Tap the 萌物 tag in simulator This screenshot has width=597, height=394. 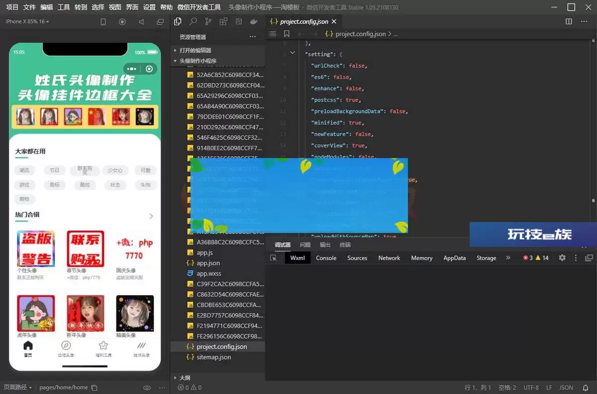pos(24,199)
